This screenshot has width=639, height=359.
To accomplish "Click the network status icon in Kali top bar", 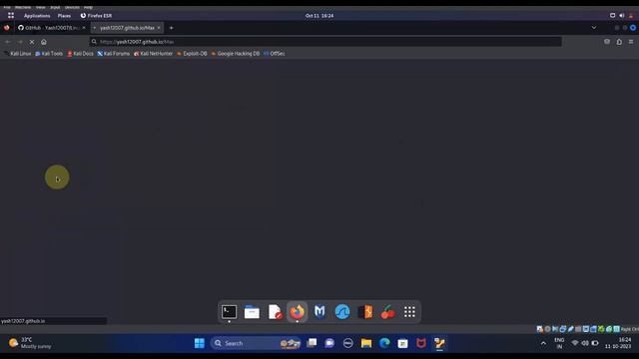I will [612, 16].
